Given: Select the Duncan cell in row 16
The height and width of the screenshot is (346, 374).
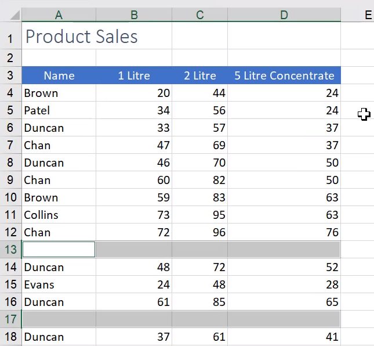Looking at the screenshot, I should coord(59,302).
